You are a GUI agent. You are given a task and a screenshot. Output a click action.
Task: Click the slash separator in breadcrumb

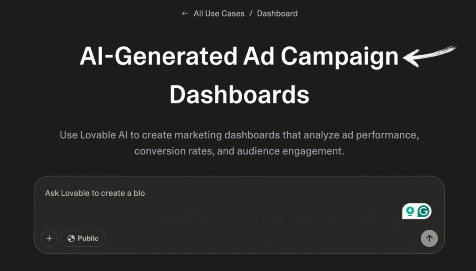251,13
